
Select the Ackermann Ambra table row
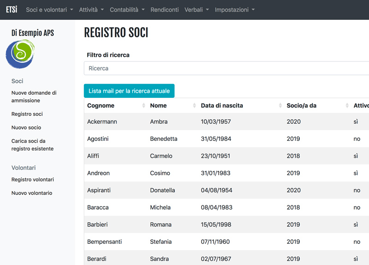(226, 121)
